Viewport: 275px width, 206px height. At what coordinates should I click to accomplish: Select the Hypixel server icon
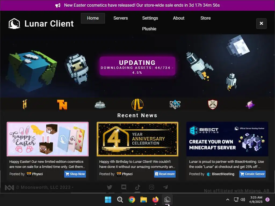[x=25, y=104]
